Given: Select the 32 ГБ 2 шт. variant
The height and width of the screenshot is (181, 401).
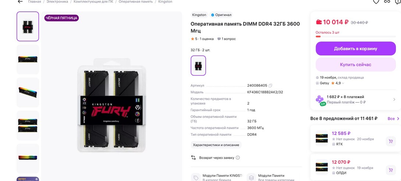Looking at the screenshot, I should click(198, 66).
